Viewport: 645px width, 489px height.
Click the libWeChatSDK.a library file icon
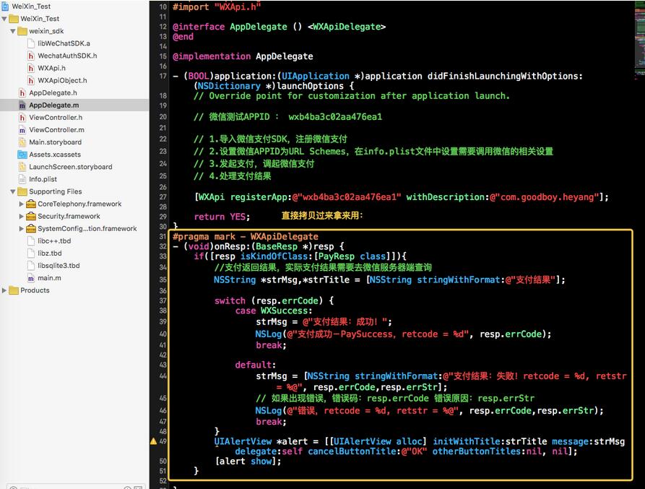point(31,43)
